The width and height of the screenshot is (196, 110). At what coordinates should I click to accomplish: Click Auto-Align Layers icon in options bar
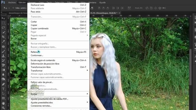click(129, 8)
